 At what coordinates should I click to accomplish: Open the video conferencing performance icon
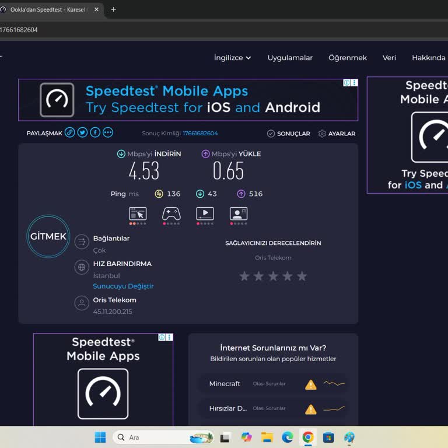point(239,213)
